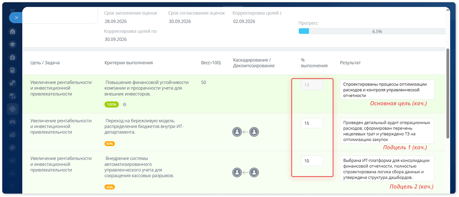Click the completion percent field showing 10
Image resolution: width=459 pixels, height=197 pixels.
[312, 161]
